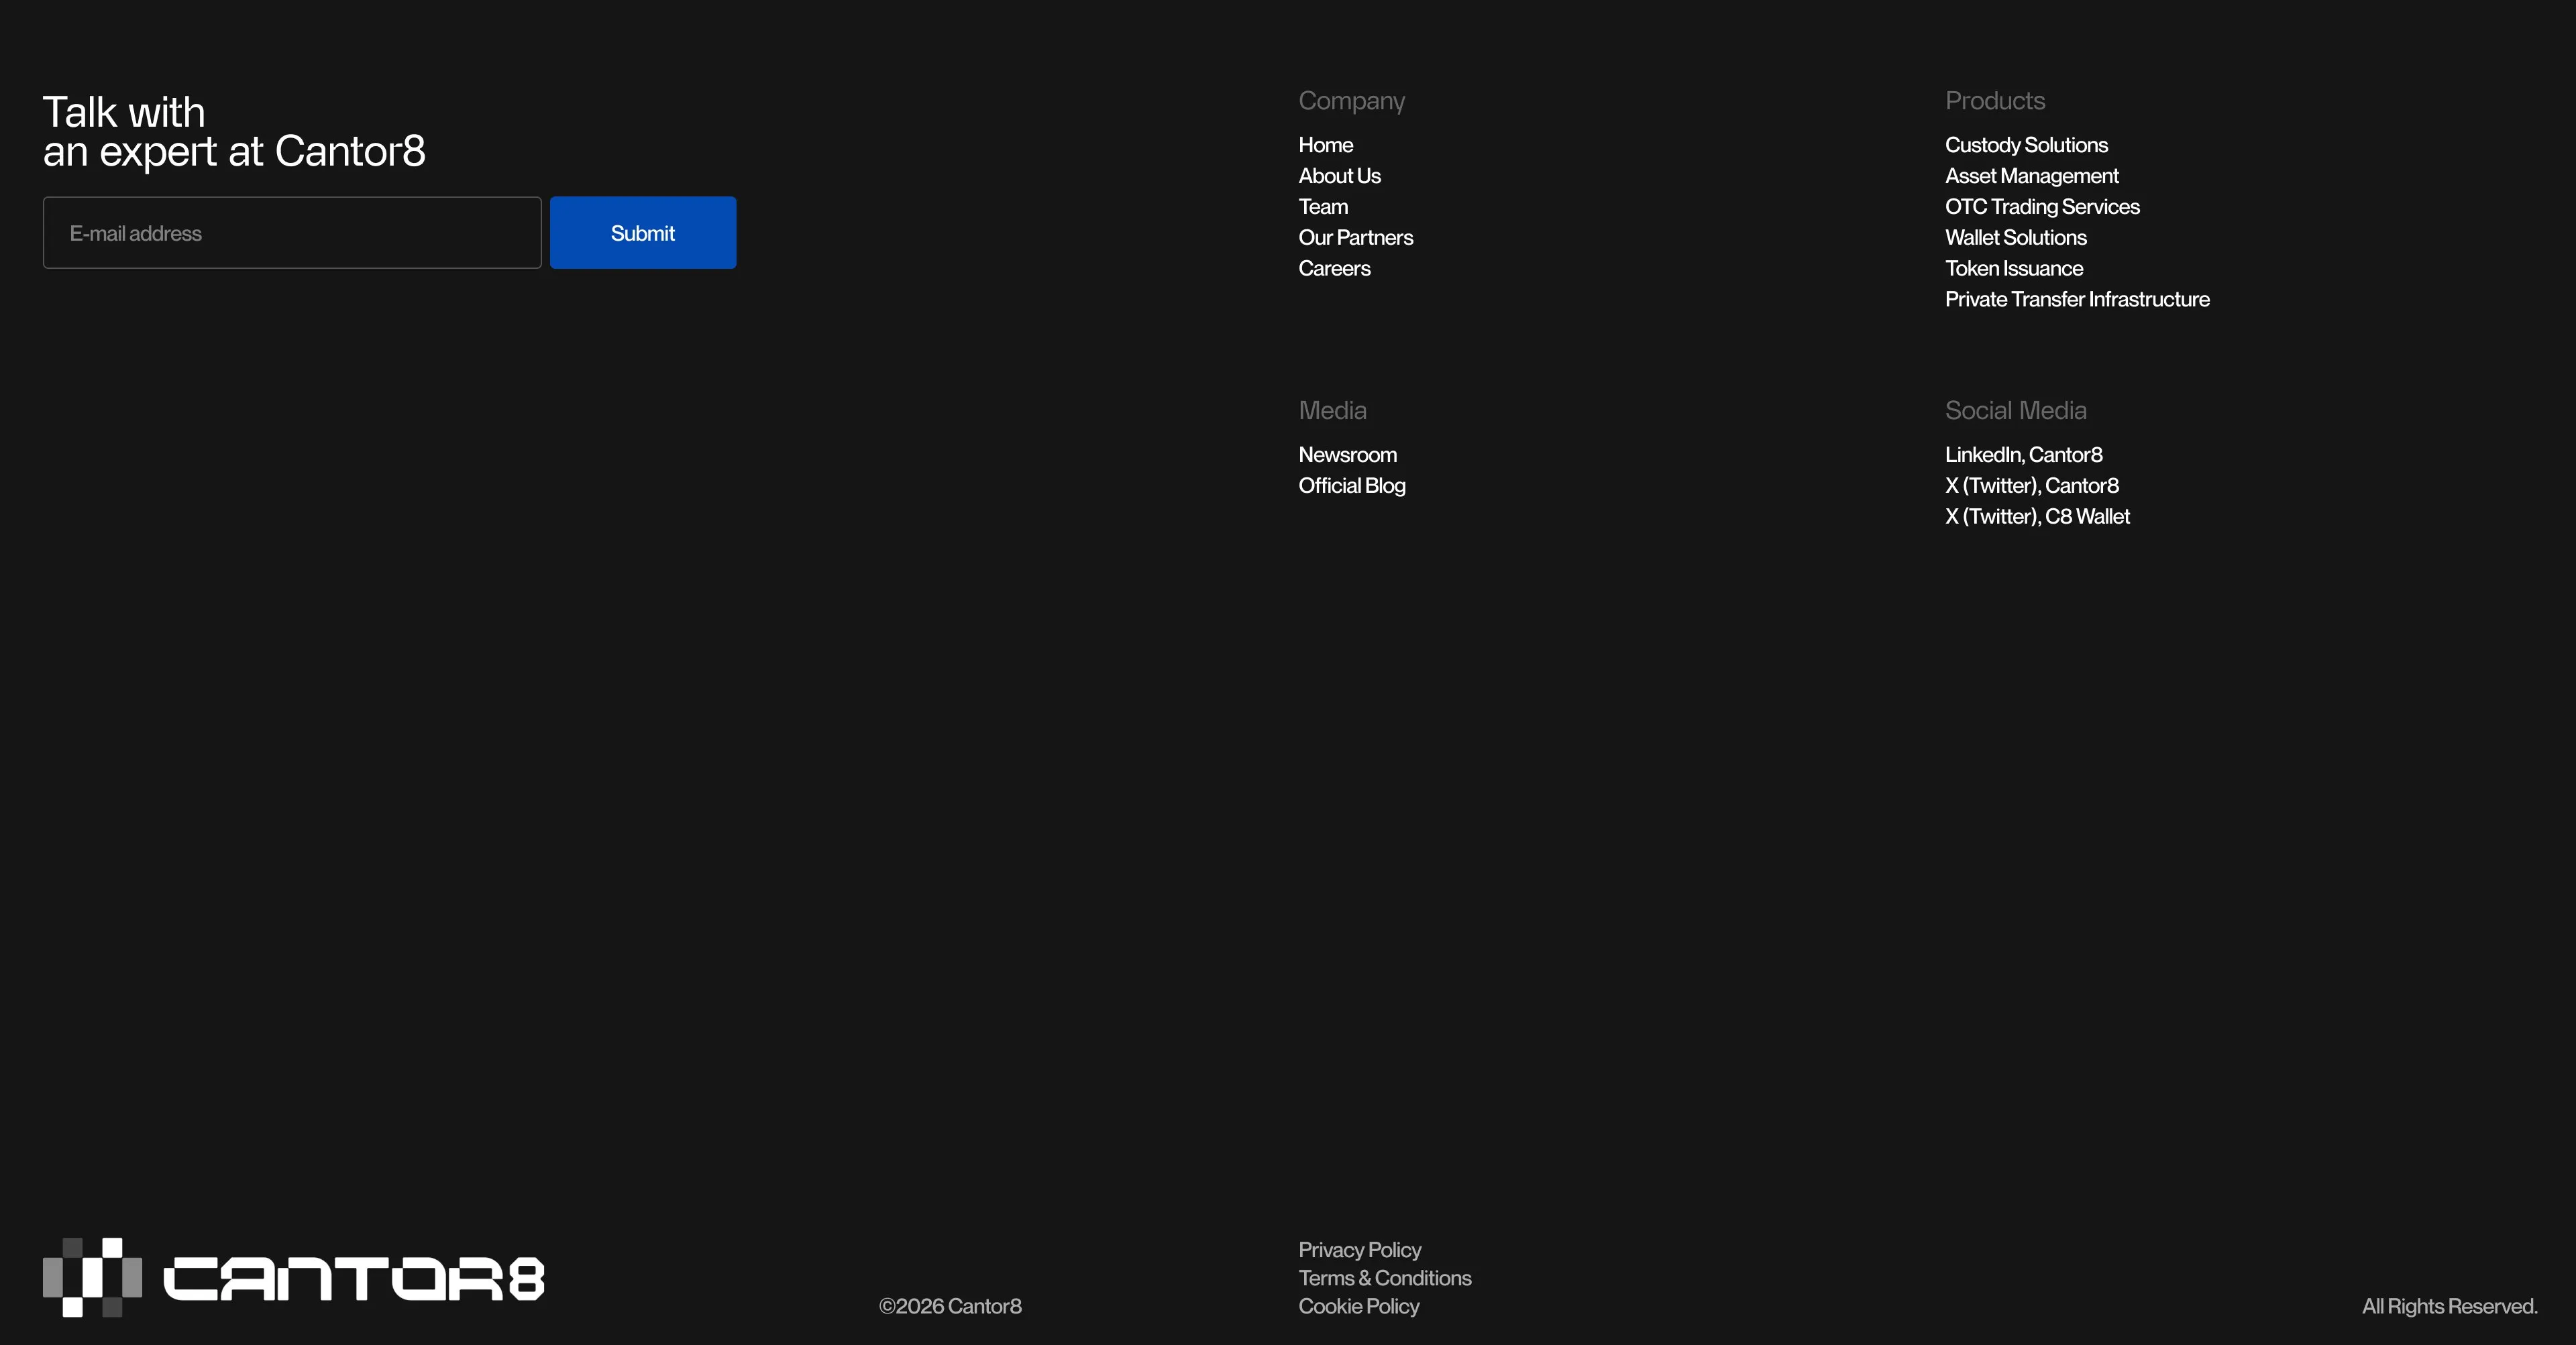Click the Products section heading
This screenshot has height=1345, width=2576.
(1994, 101)
